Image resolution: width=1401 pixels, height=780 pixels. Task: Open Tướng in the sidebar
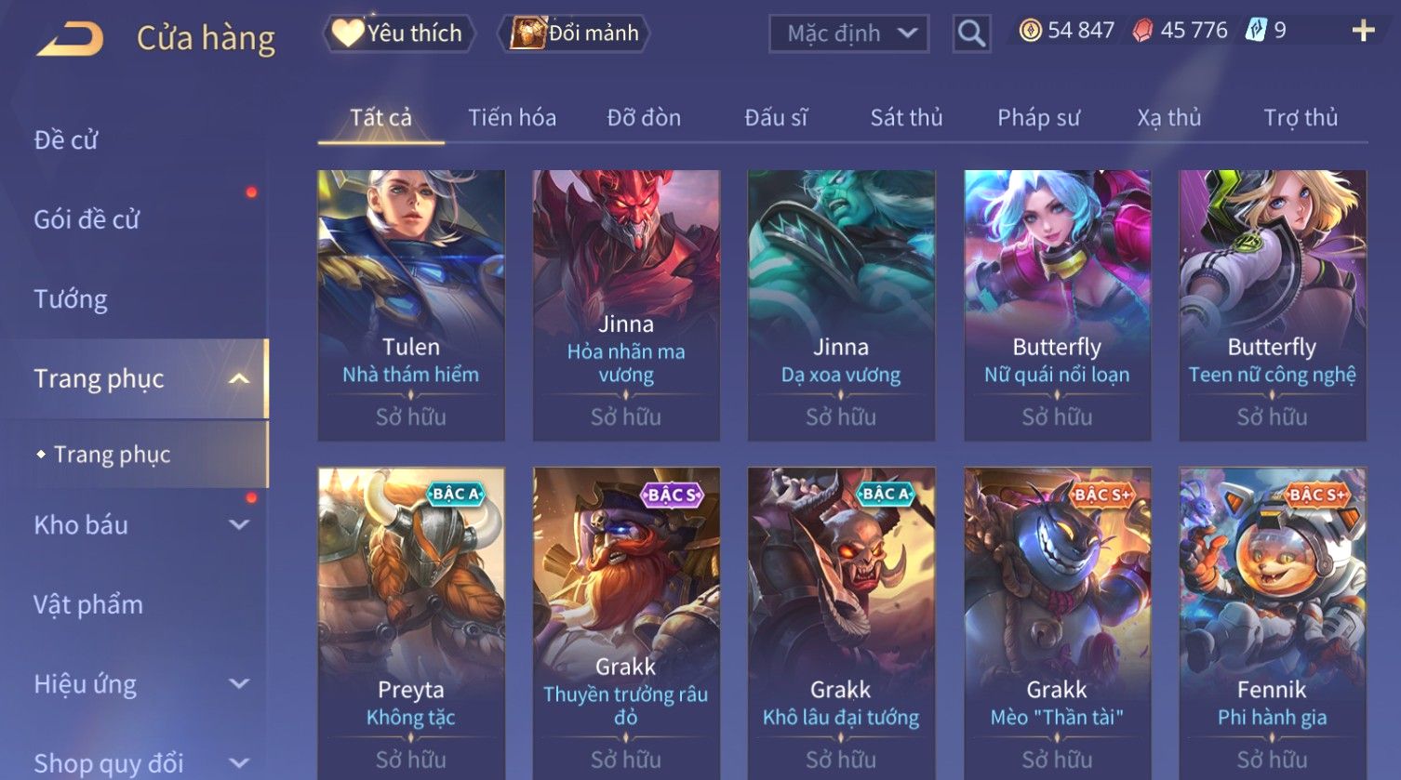(x=71, y=299)
